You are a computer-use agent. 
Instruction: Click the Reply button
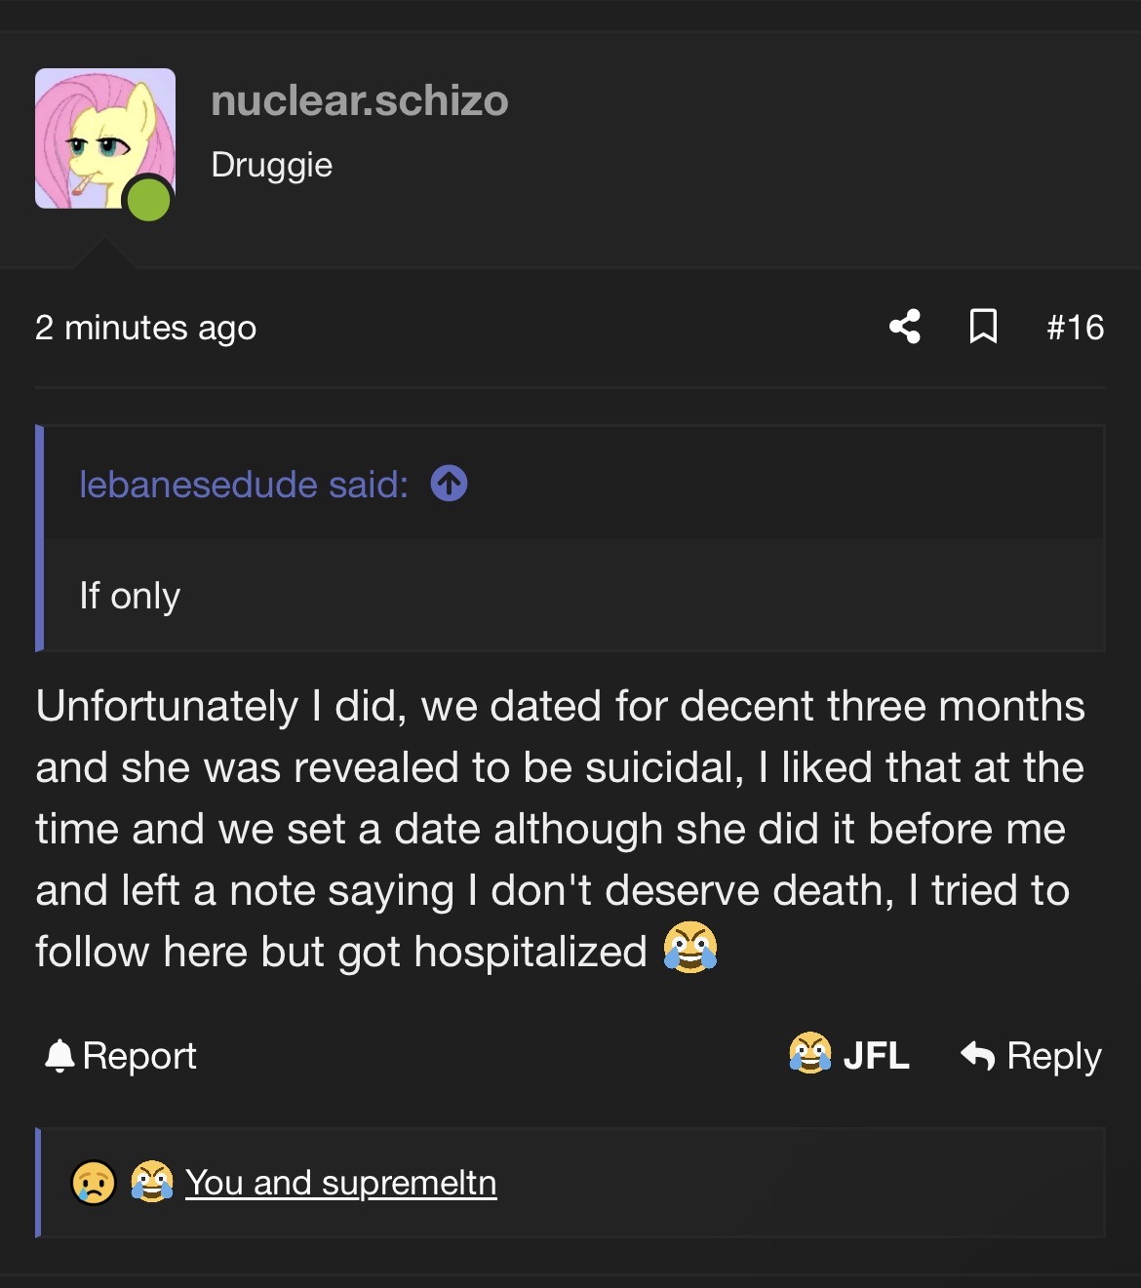point(1031,1056)
